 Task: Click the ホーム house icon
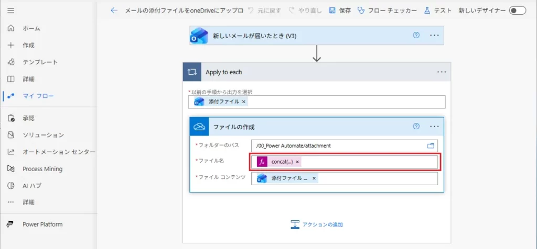pos(11,28)
